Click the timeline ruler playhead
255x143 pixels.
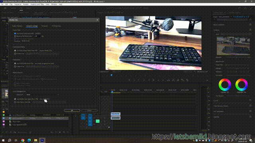[x=112, y=92]
